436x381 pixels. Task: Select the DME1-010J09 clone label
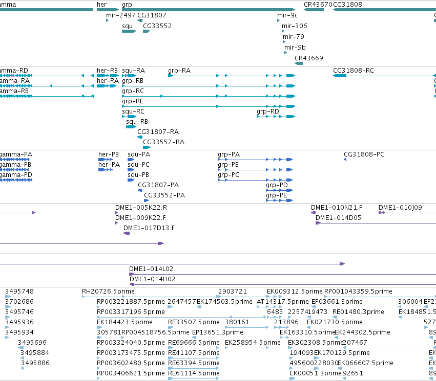point(400,208)
